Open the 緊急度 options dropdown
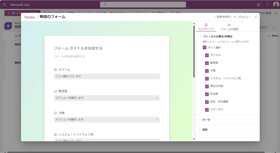This screenshot has width=280, height=153. click(107, 98)
